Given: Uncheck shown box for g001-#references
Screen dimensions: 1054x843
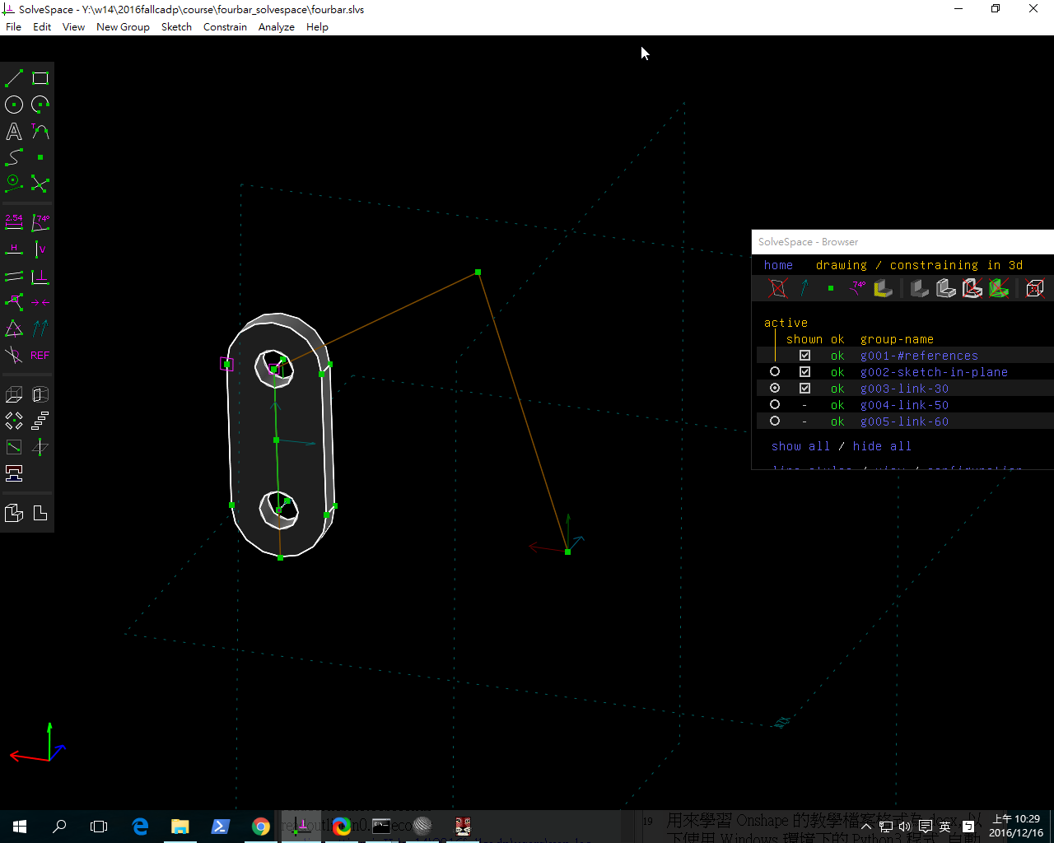Looking at the screenshot, I should click(804, 356).
